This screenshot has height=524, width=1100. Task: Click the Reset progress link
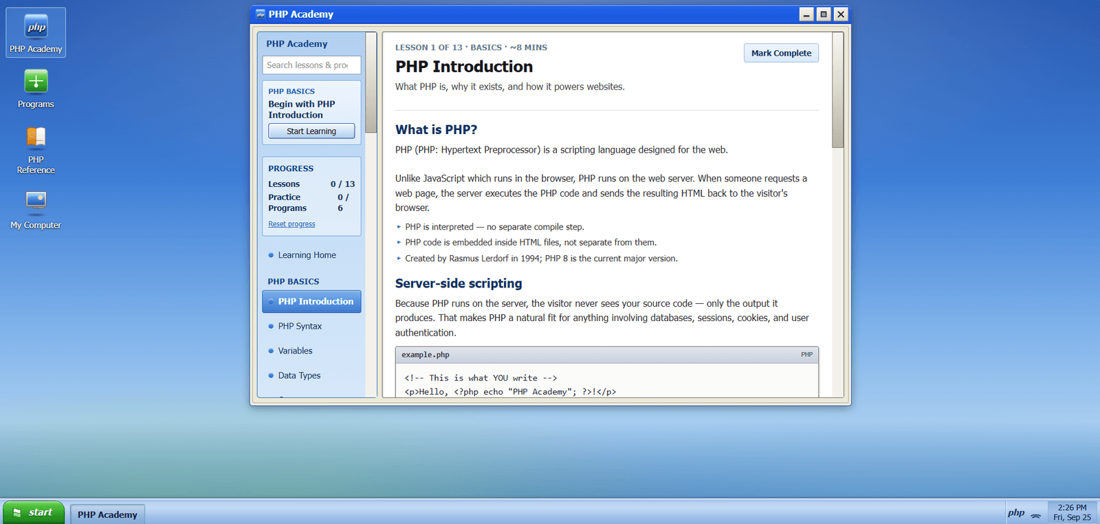click(291, 224)
